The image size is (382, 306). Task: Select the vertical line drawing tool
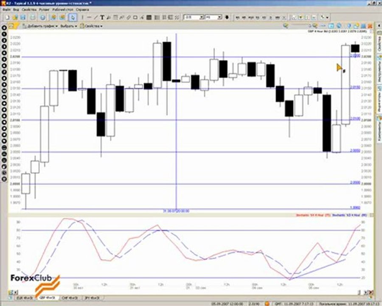tap(83, 17)
